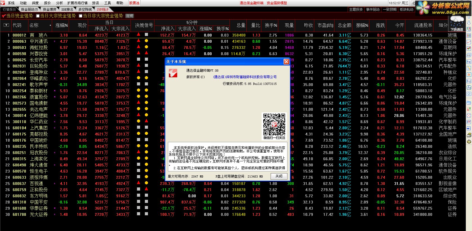Image resolution: width=472 pixels, height=231 pixels.
Task: Switch to the 资金驱动力 tab
Action: (29, 10)
